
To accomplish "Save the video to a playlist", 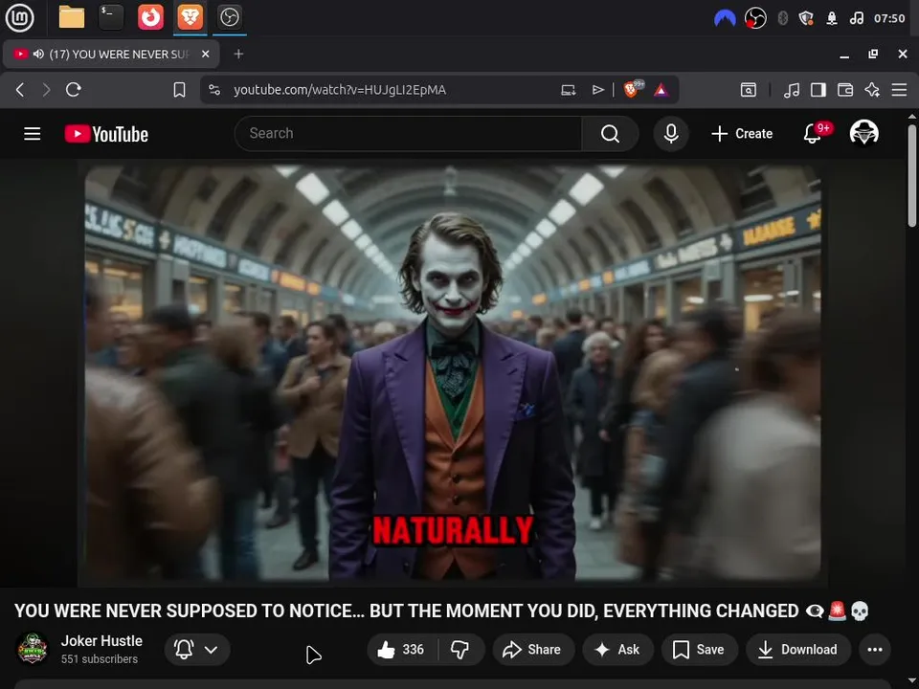I will pos(699,649).
